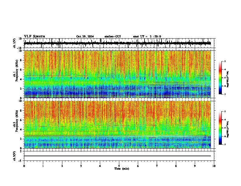The image size is (241, 186).
Task: Select the "start UT = 2:50:0" header text
Action: tap(147, 36)
